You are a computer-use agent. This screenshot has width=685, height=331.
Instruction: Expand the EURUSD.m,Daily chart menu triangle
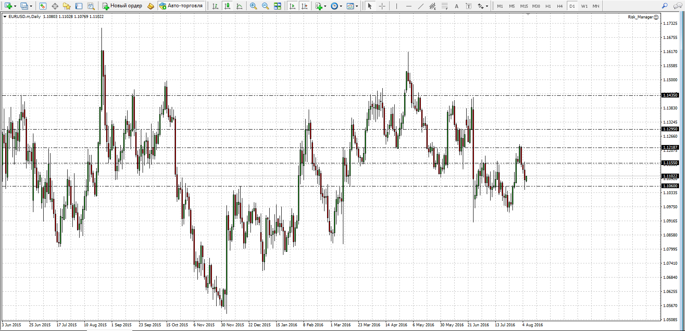[5, 17]
